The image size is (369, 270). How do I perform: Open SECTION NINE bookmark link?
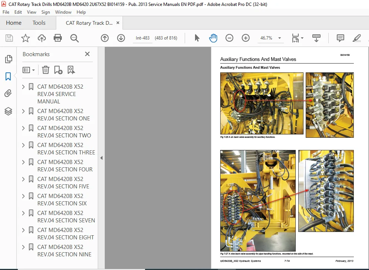64,251
